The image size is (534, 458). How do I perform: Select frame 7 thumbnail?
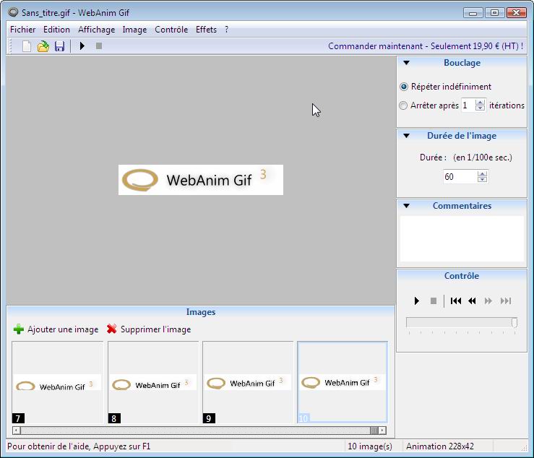tap(57, 382)
